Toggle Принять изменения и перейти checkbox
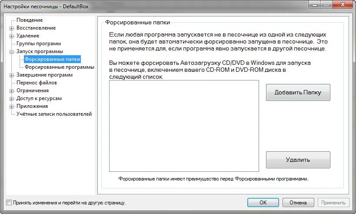The height and width of the screenshot is (214, 356). tap(9, 202)
